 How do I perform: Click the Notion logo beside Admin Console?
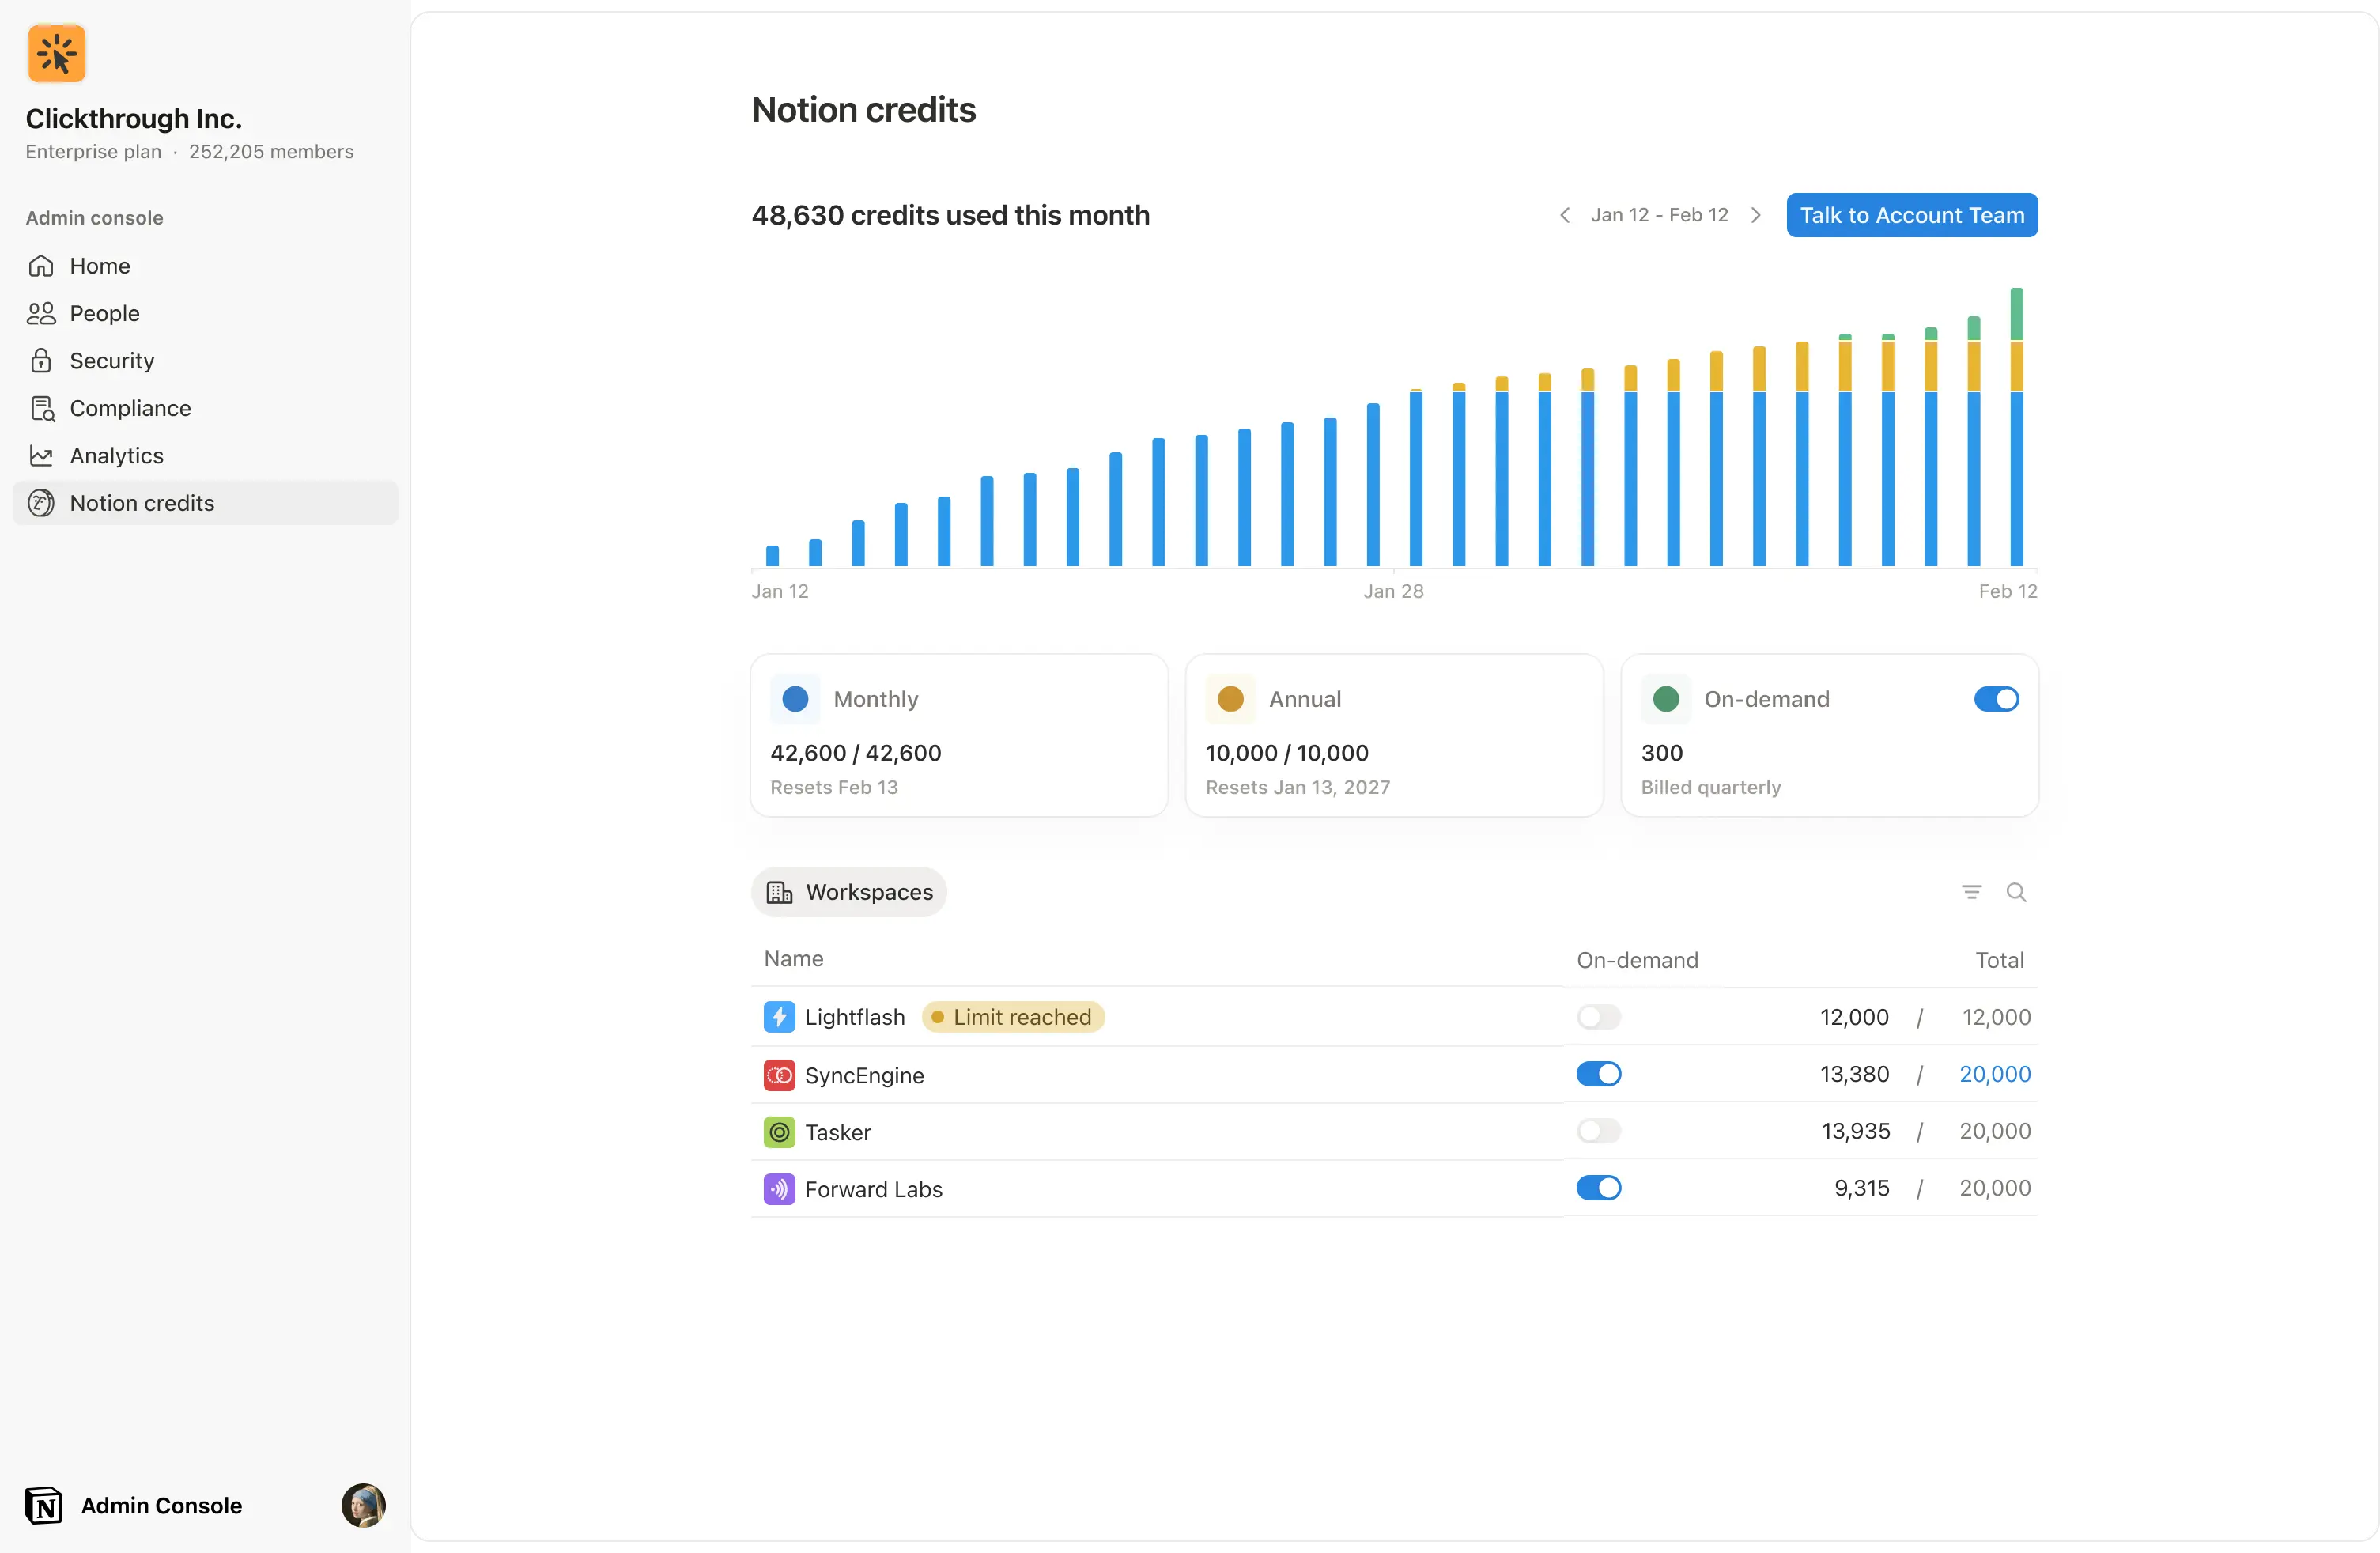click(44, 1505)
